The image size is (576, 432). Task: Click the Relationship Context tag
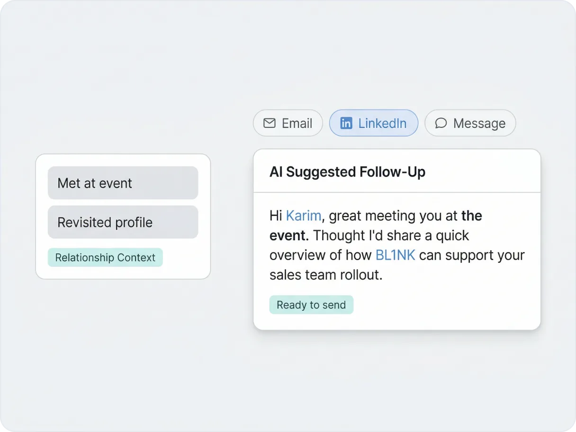tap(105, 258)
